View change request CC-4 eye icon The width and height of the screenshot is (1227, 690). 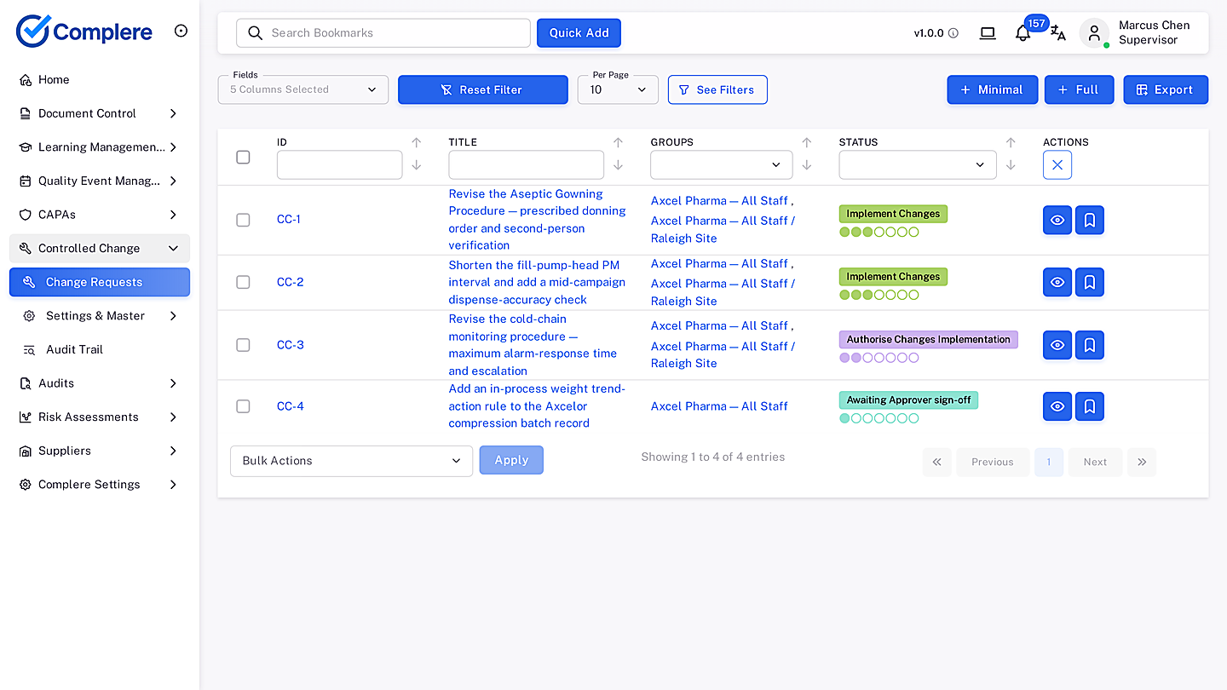pos(1057,406)
